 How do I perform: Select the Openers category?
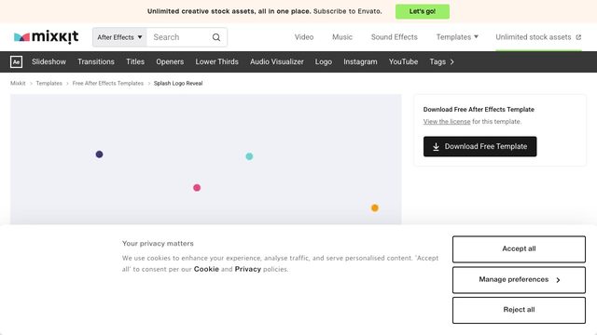(x=170, y=61)
